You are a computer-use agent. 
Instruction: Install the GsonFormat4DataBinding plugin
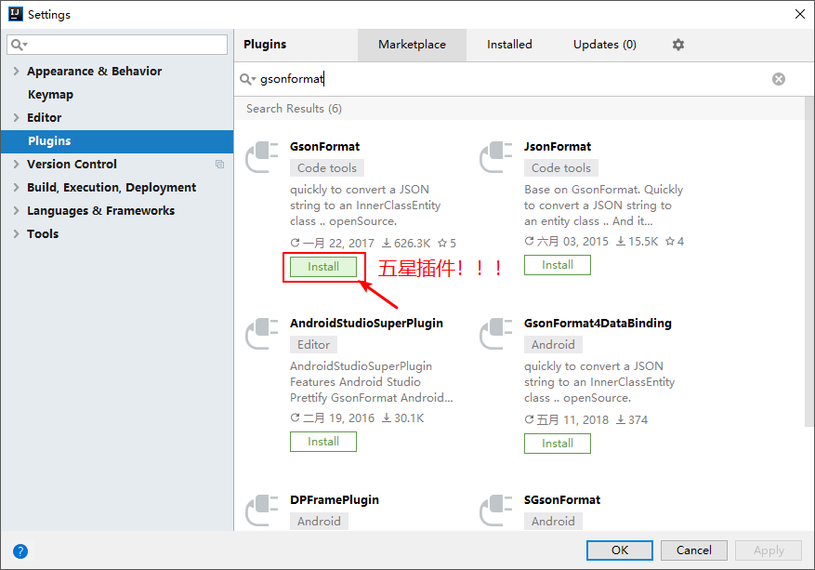tap(558, 444)
